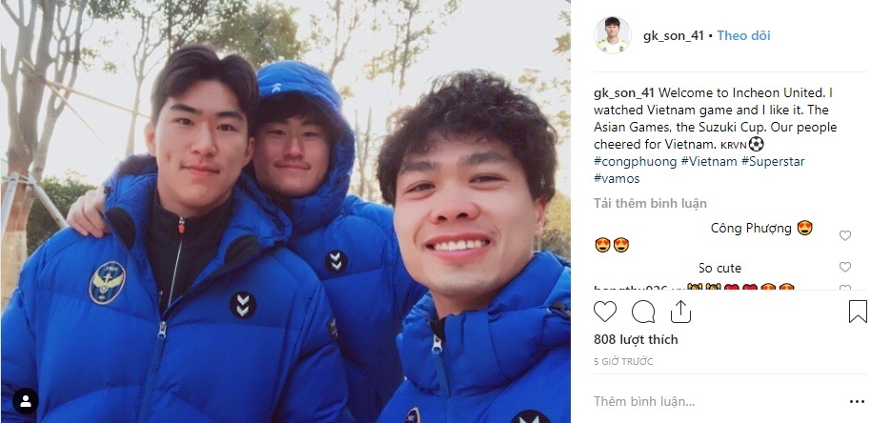Open the comment speech bubble icon

[643, 312]
